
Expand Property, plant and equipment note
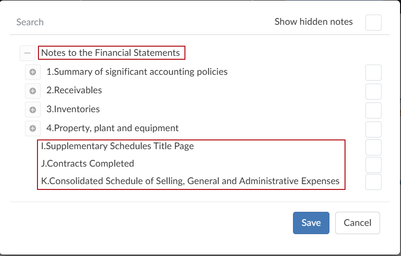pyautogui.click(x=33, y=129)
